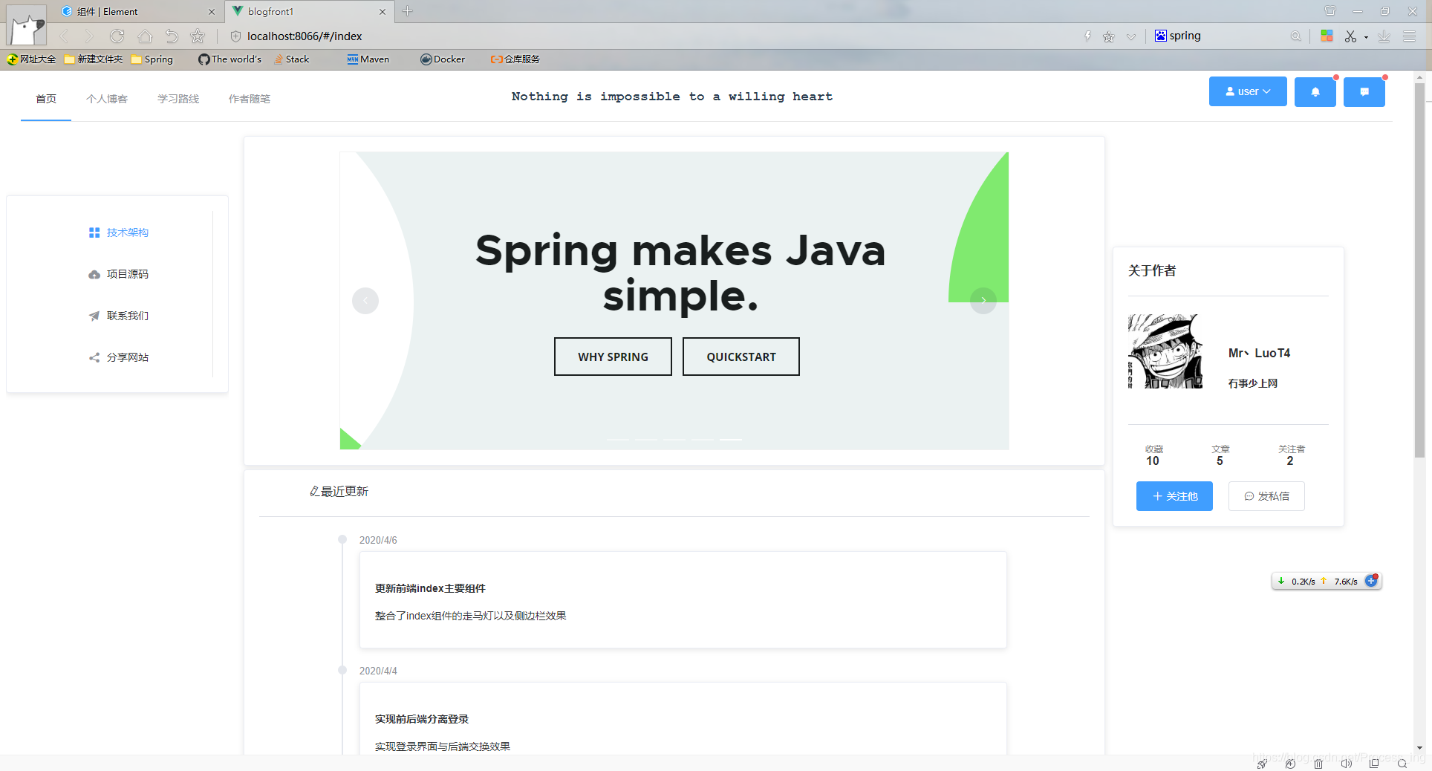
Task: Select the 首页 navigation tab
Action: pos(46,99)
